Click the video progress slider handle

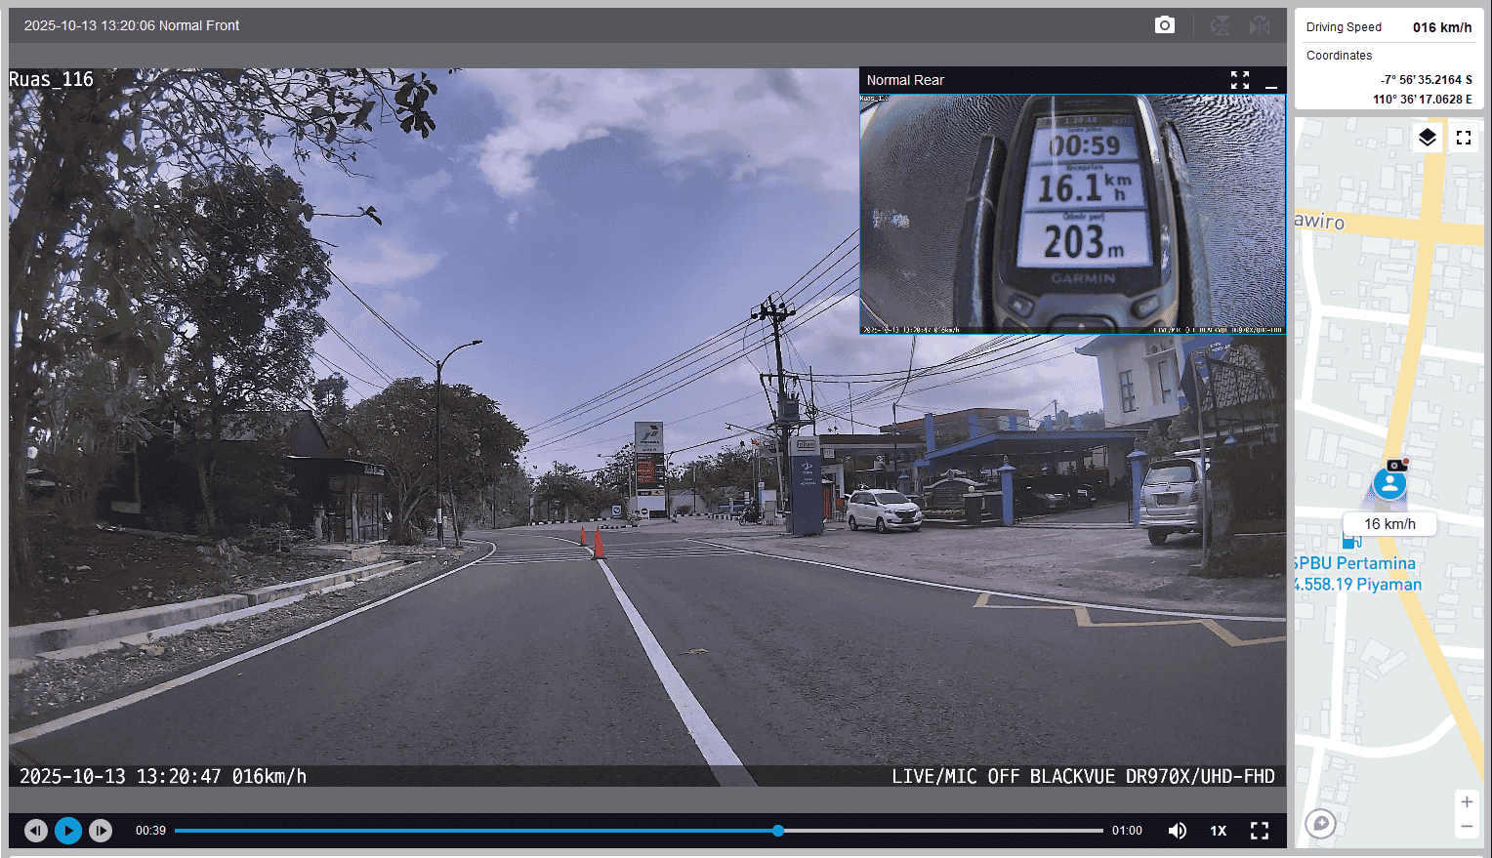778,831
